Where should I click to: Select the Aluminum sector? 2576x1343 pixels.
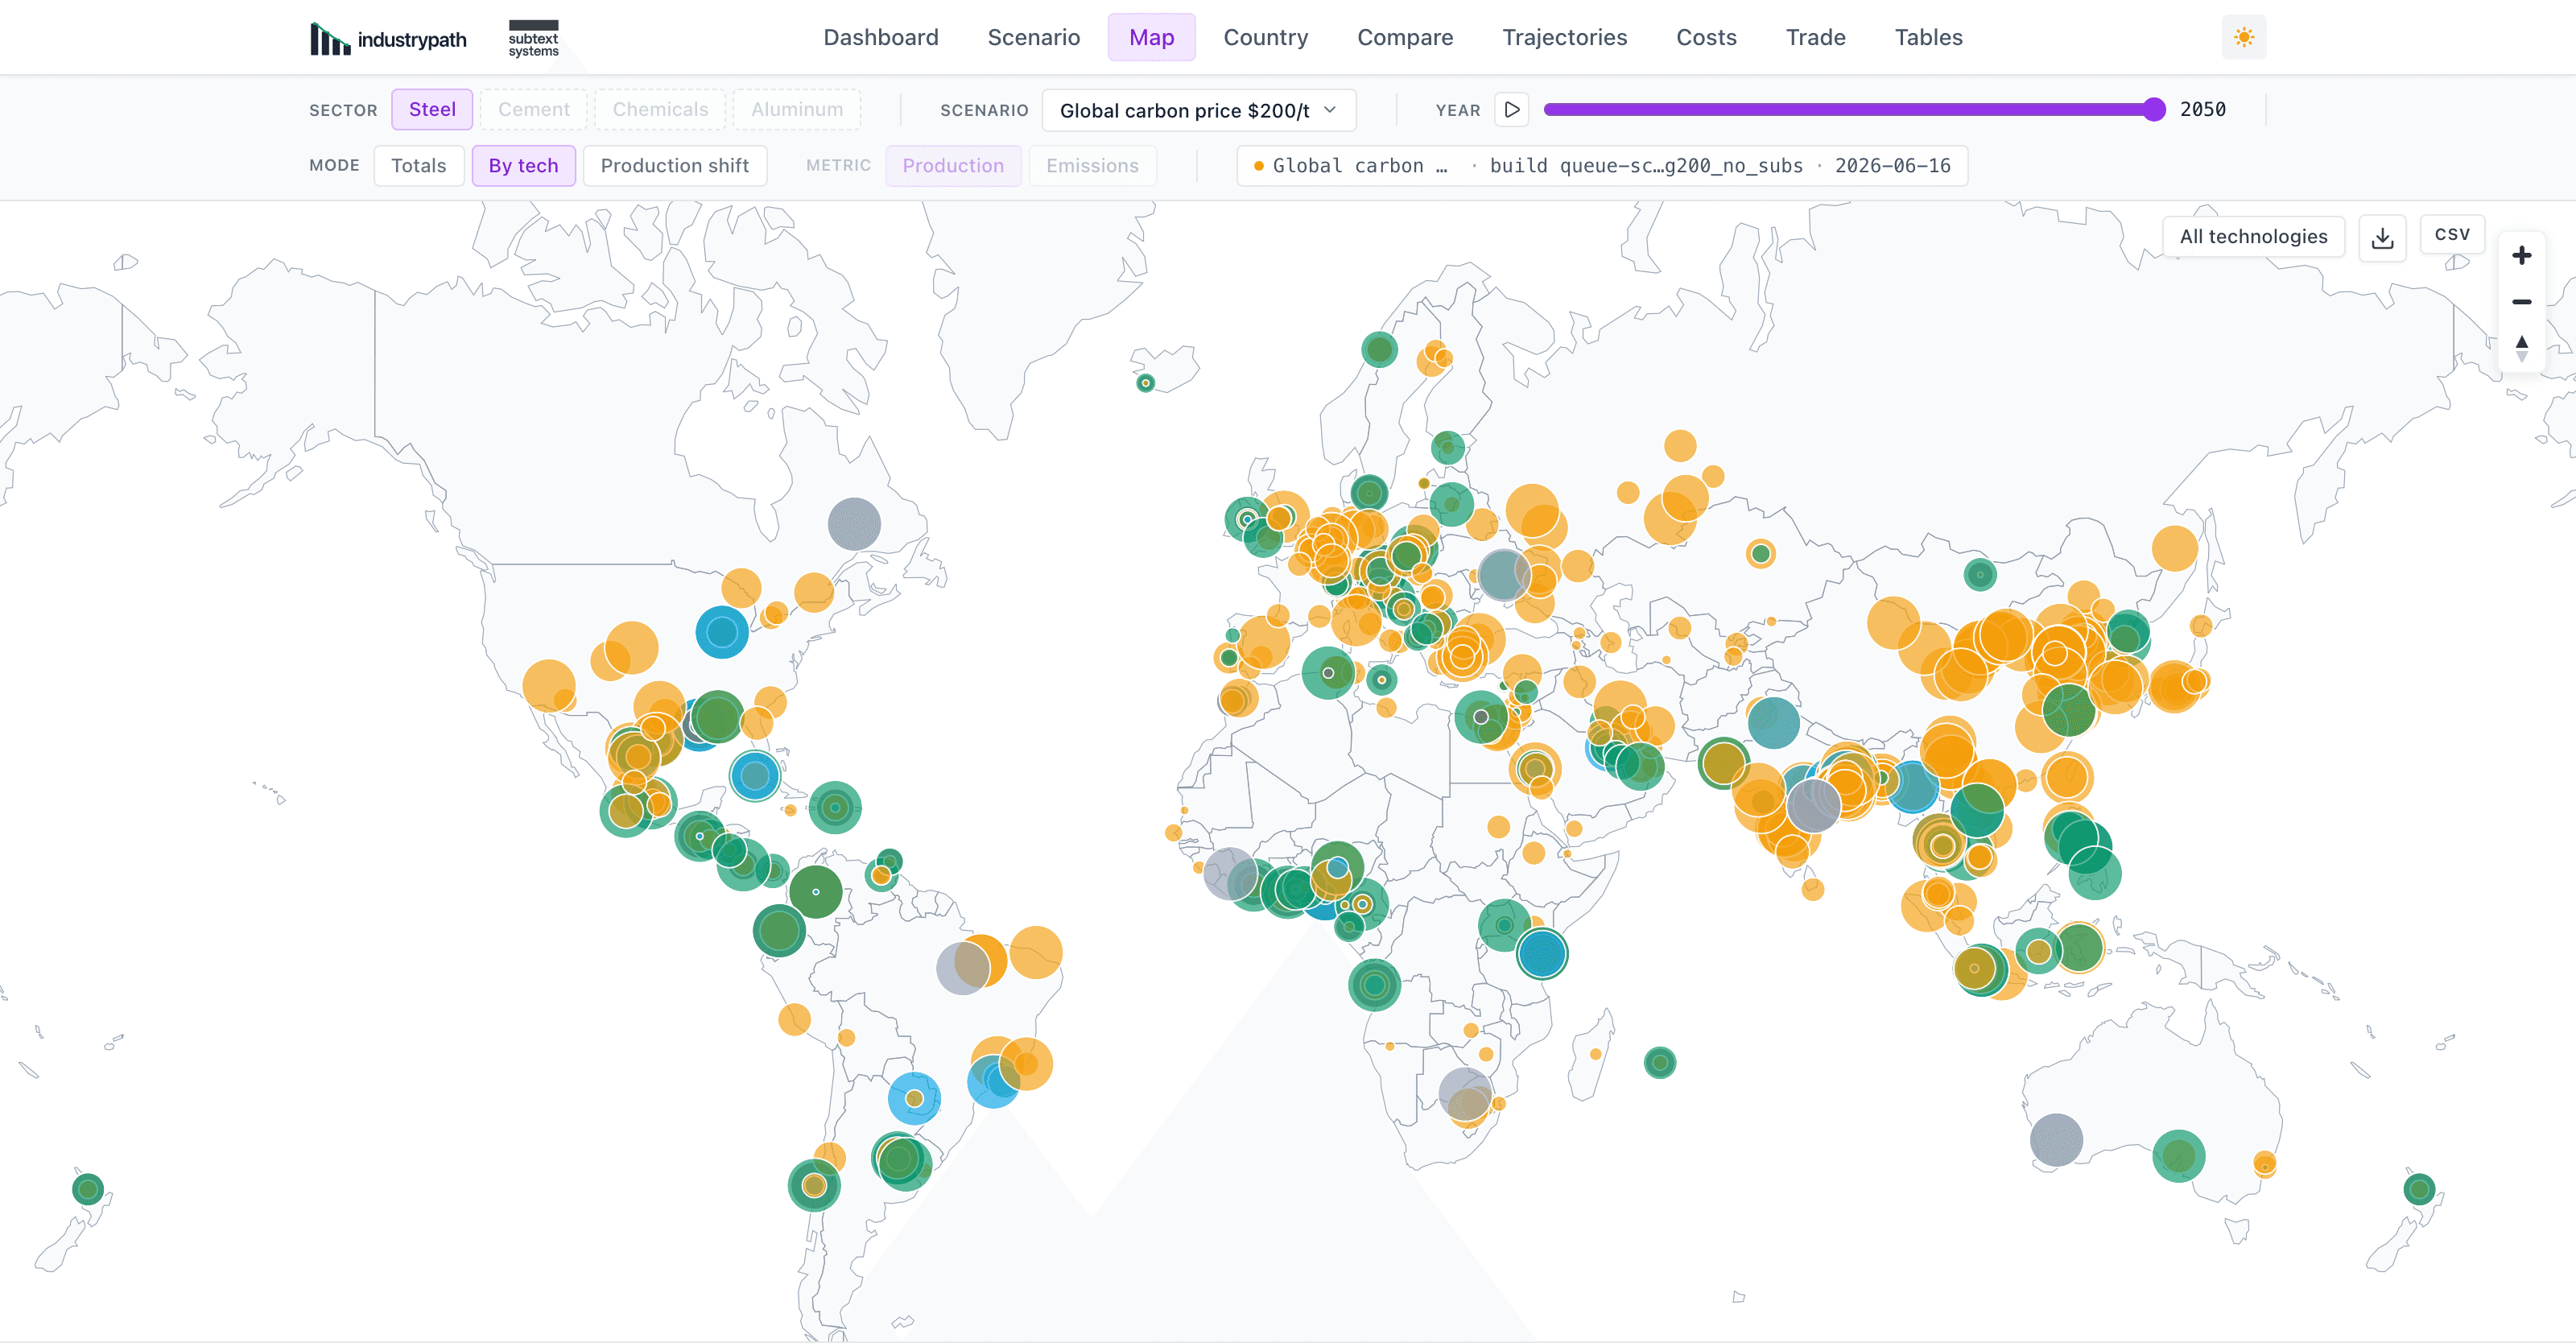coord(797,109)
